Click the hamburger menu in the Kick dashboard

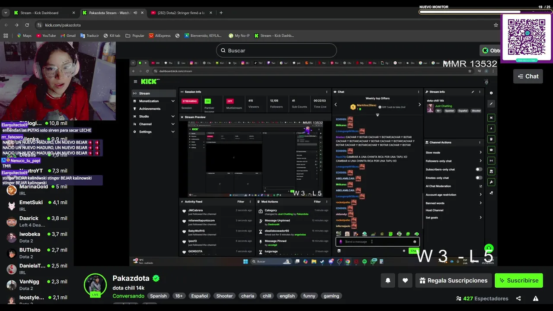click(135, 81)
